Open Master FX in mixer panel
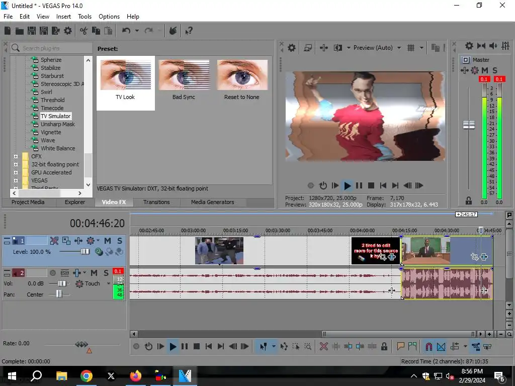515x386 pixels. [x=464, y=70]
